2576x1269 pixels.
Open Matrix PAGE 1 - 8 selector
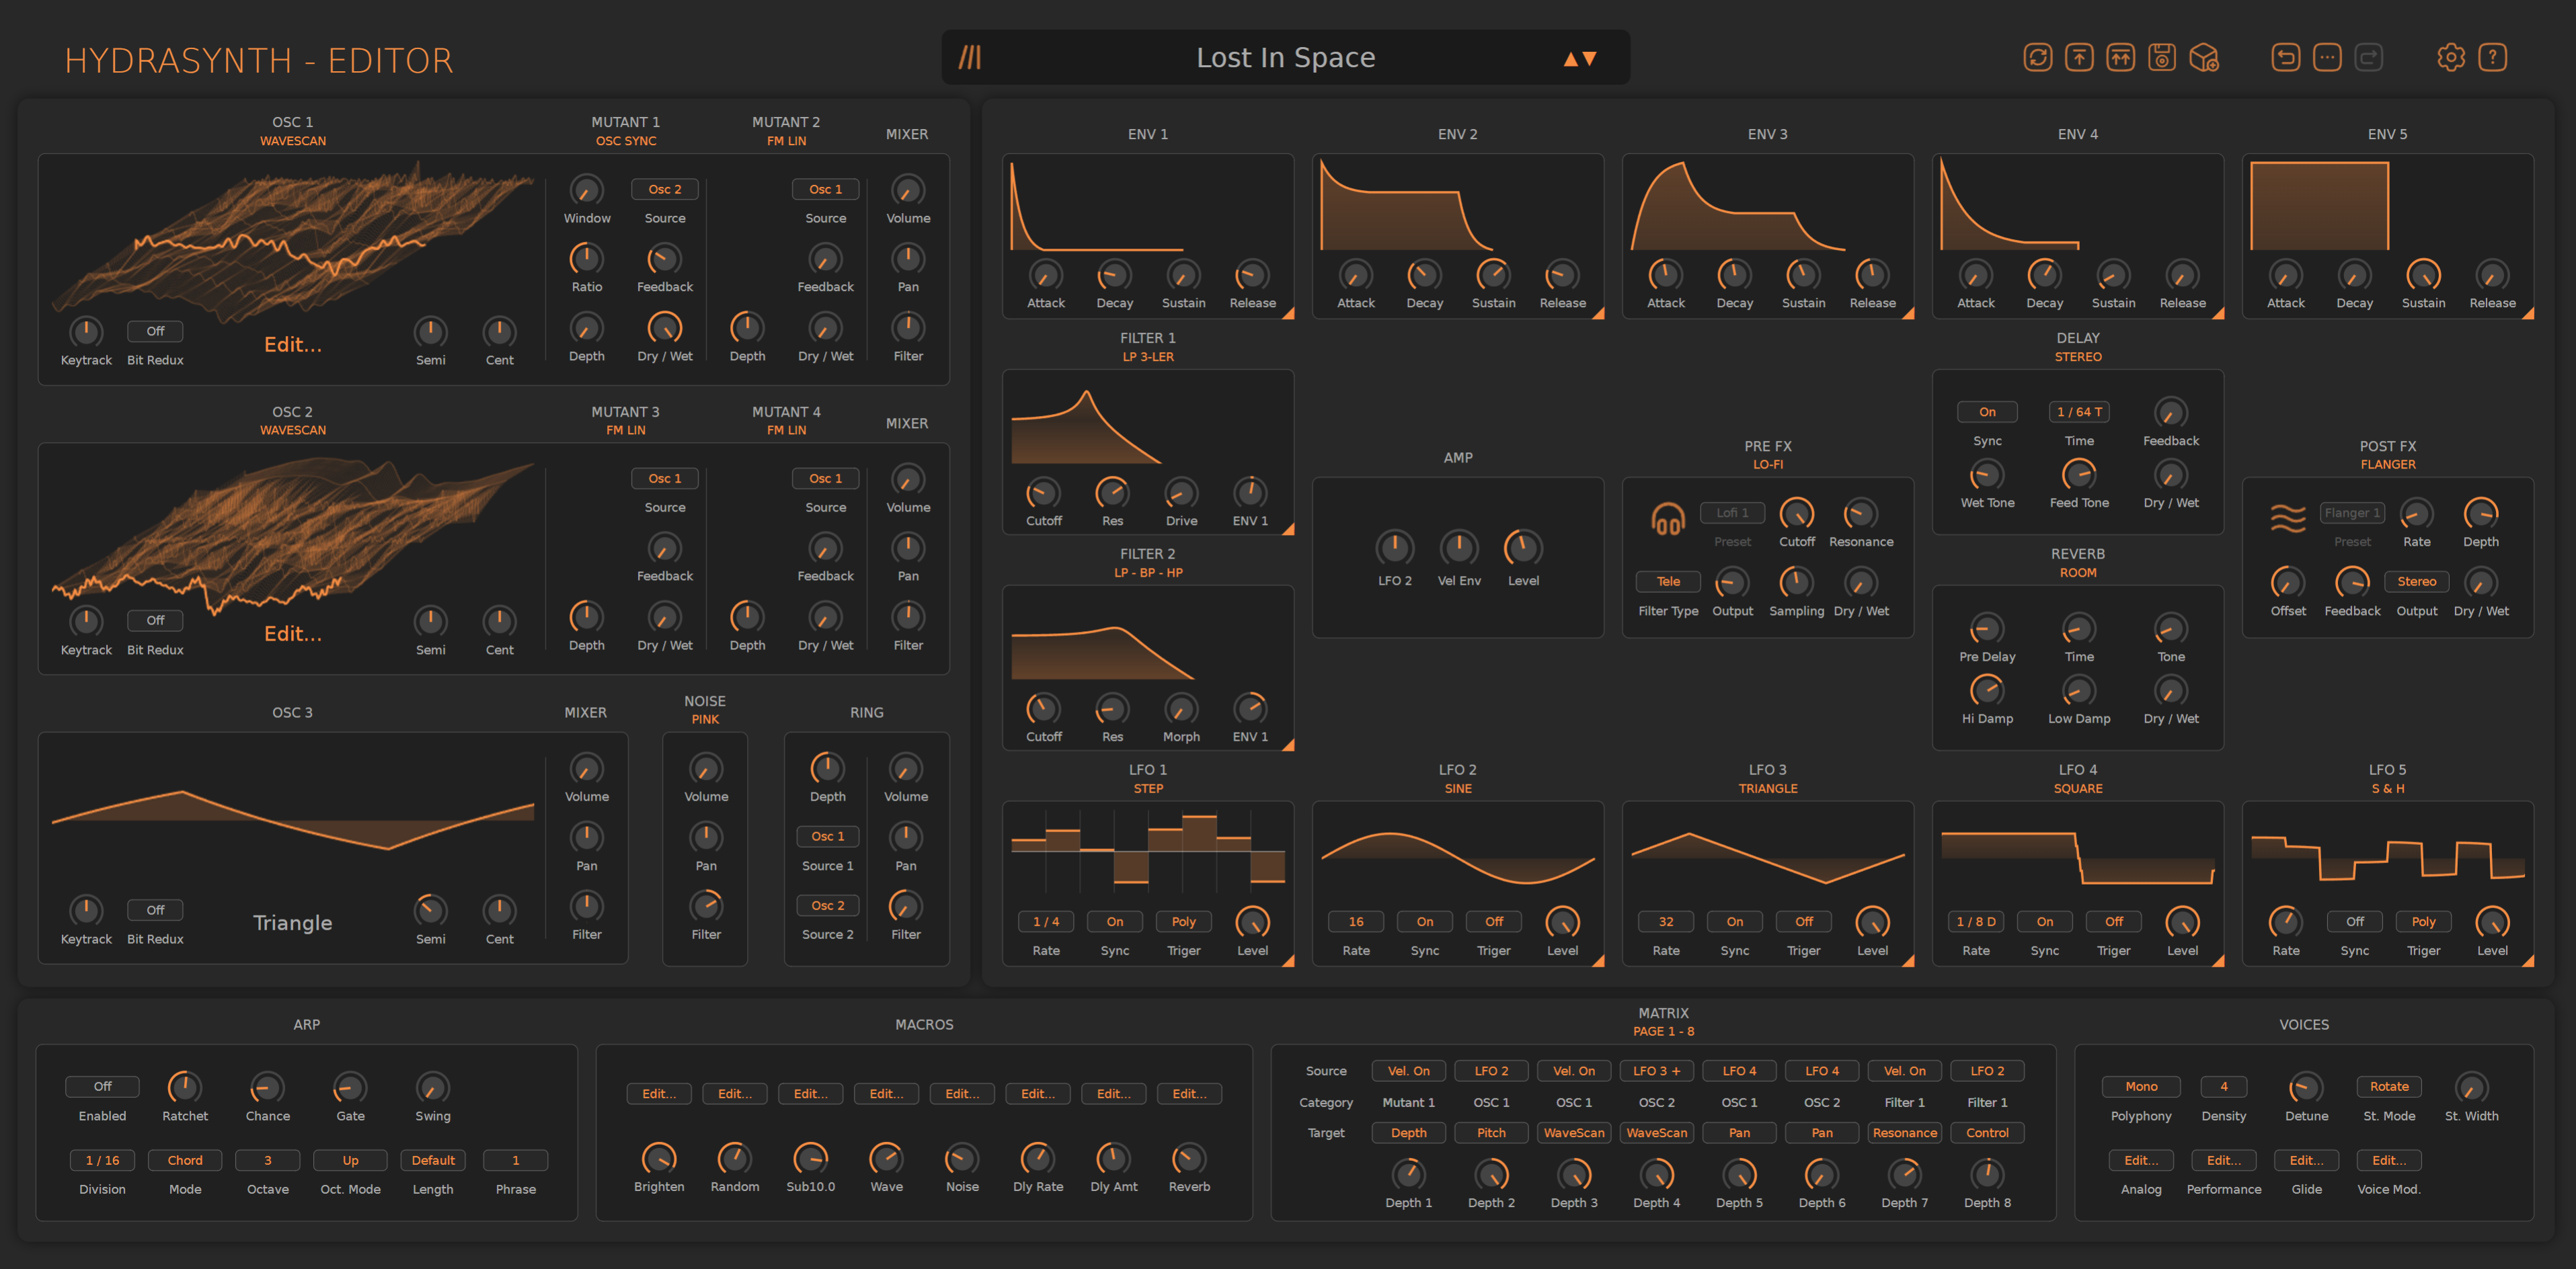click(1663, 1031)
